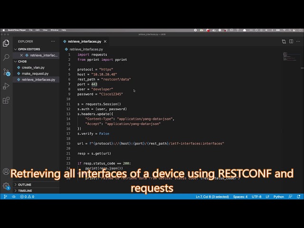Image resolution: width=304 pixels, height=228 pixels.
Task: Open notifications bell in status bar
Action: [x=299, y=197]
